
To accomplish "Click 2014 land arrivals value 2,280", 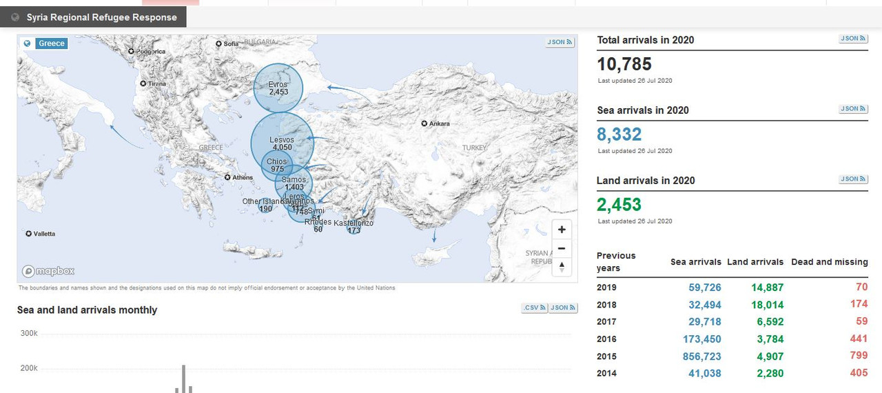I will [770, 374].
